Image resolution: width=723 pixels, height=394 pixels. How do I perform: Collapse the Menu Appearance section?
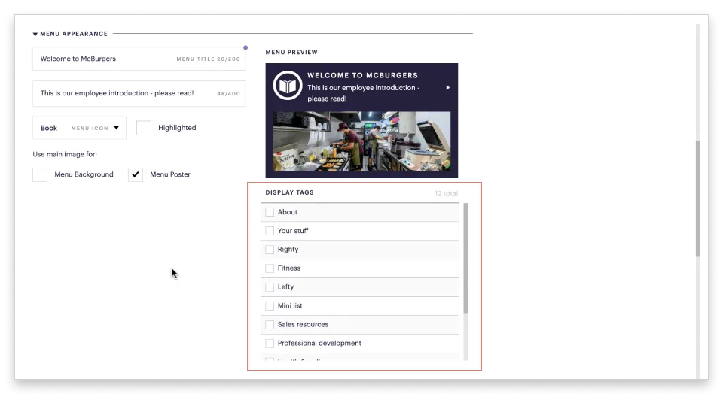(x=35, y=34)
